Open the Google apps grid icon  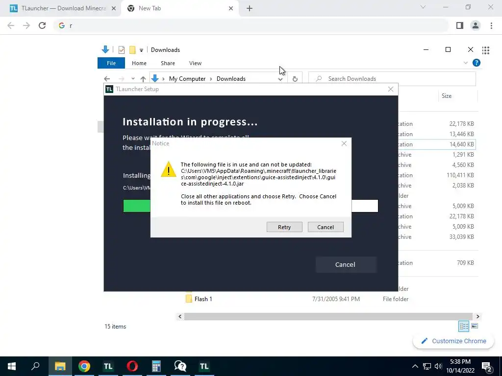(x=486, y=50)
